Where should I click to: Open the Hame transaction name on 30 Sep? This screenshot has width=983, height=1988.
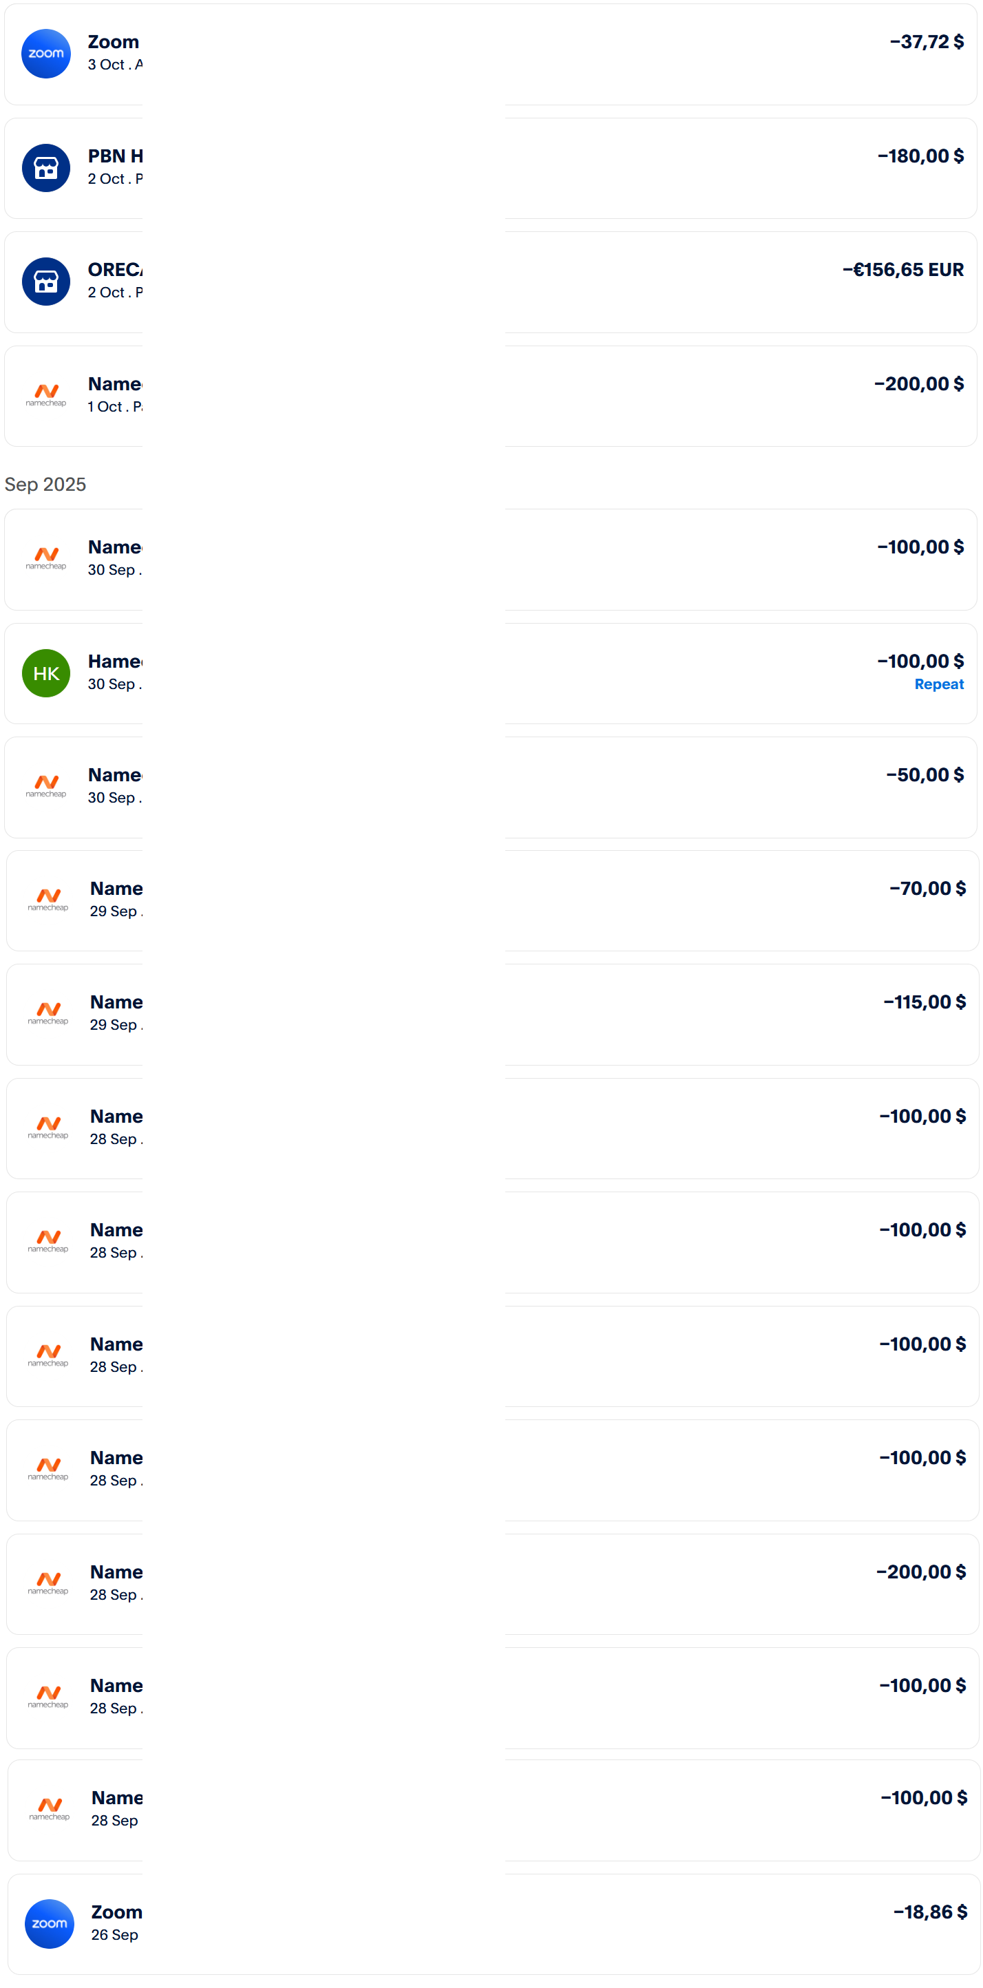point(115,662)
